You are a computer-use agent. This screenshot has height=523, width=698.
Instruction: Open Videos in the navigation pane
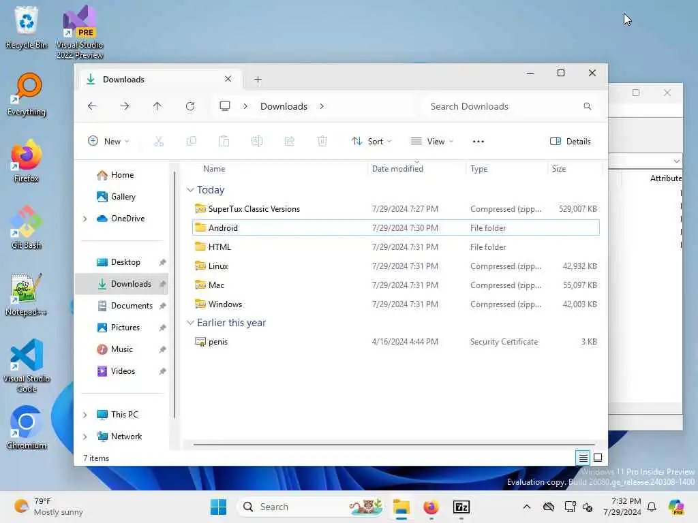click(121, 371)
